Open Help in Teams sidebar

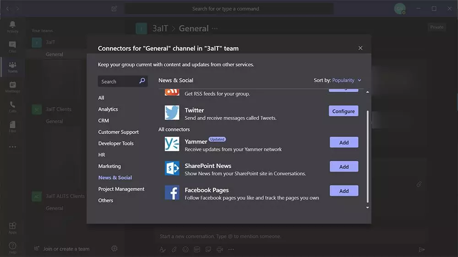coord(12,248)
